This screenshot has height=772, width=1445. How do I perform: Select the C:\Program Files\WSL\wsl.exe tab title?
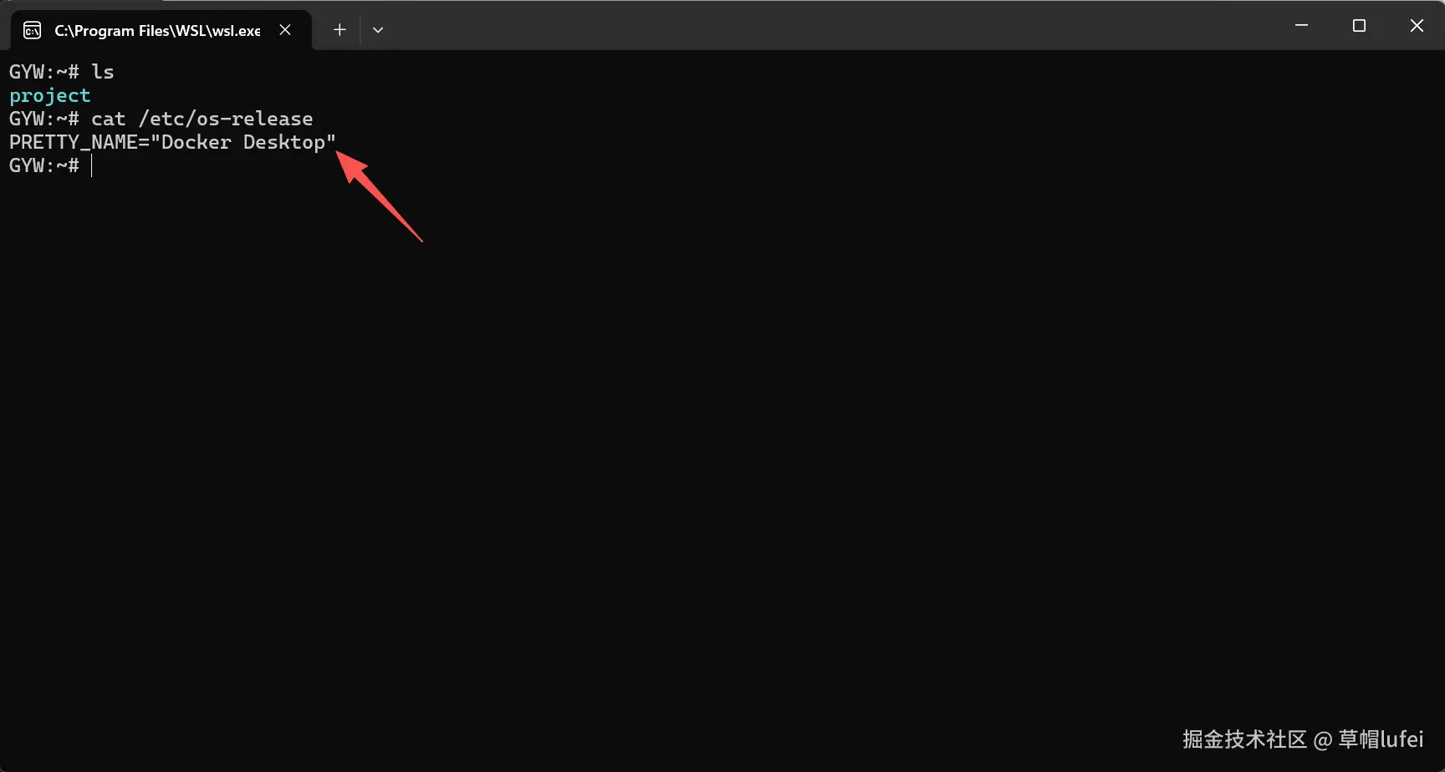[x=157, y=31]
